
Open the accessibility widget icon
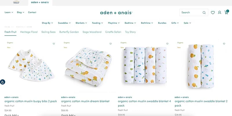[3, 82]
